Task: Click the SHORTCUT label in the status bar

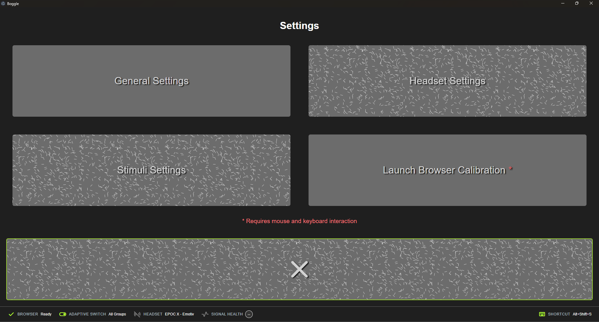Action: click(x=559, y=314)
